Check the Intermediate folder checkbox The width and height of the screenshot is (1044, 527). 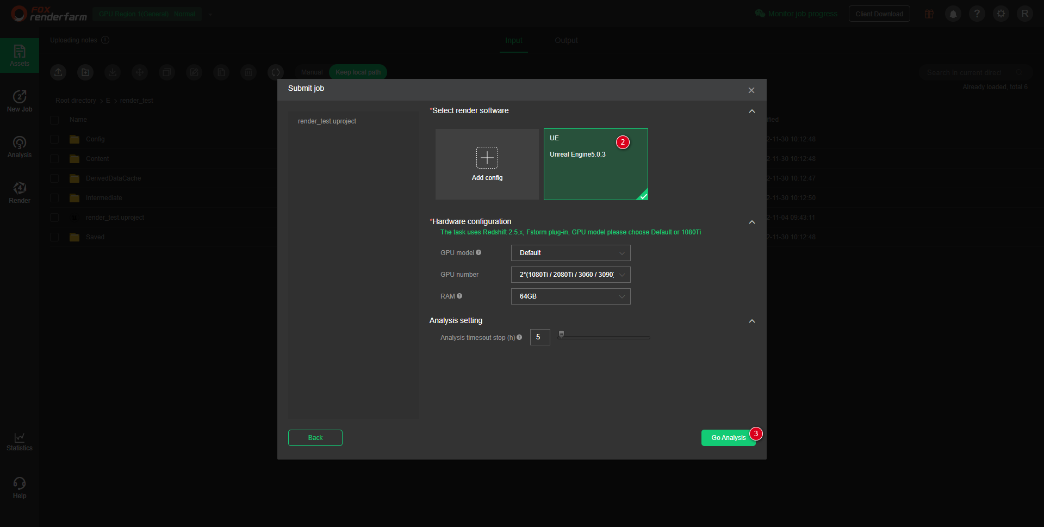coord(54,198)
